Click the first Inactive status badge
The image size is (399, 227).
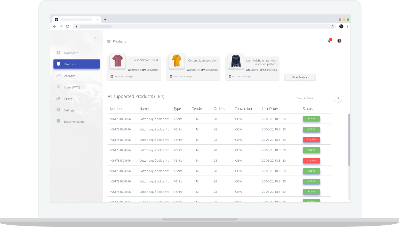click(x=311, y=140)
